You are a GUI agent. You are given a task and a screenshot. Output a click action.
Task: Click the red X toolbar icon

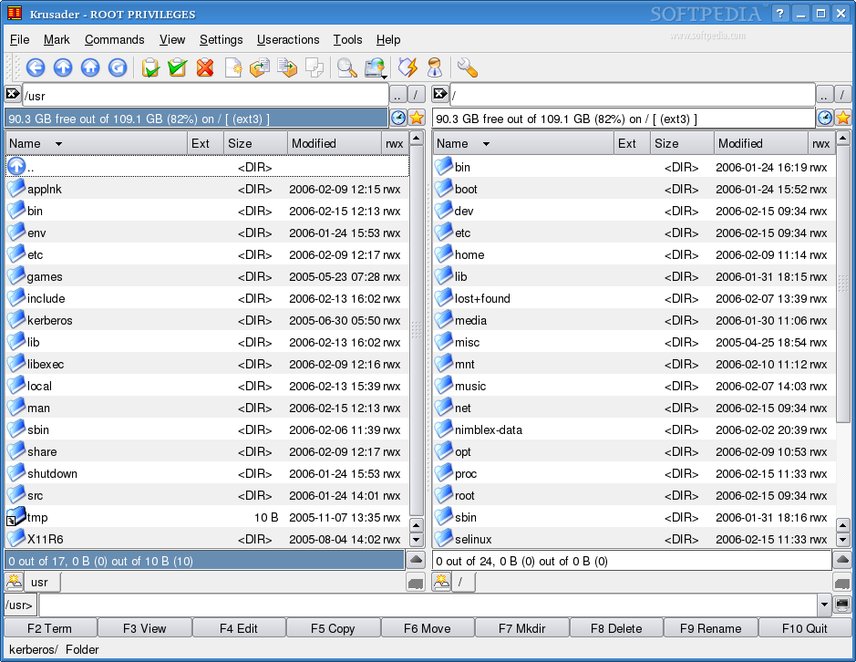point(205,67)
